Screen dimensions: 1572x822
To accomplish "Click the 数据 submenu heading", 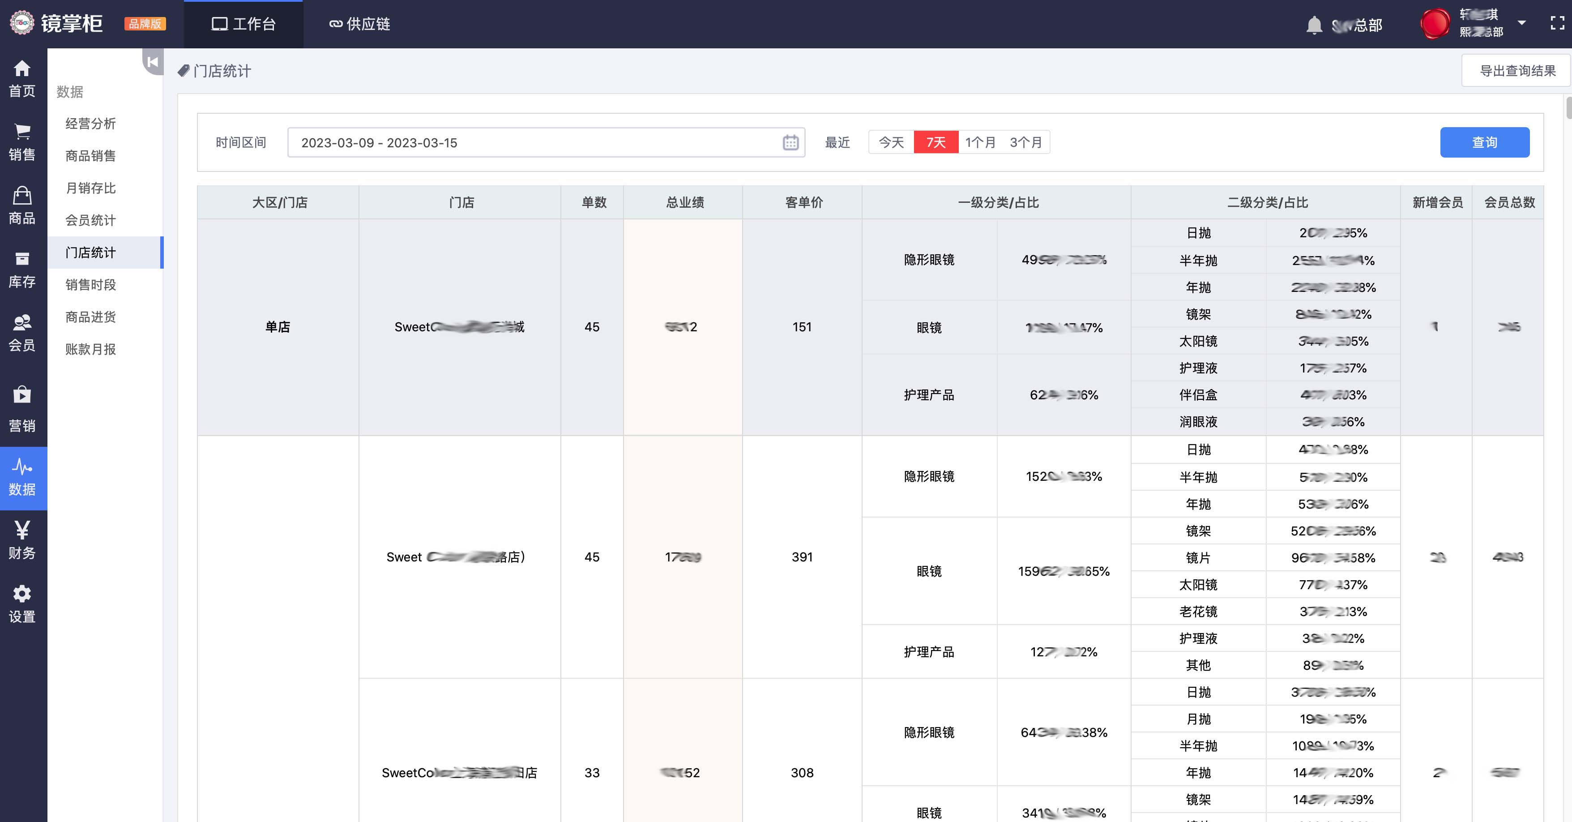I will tap(70, 92).
